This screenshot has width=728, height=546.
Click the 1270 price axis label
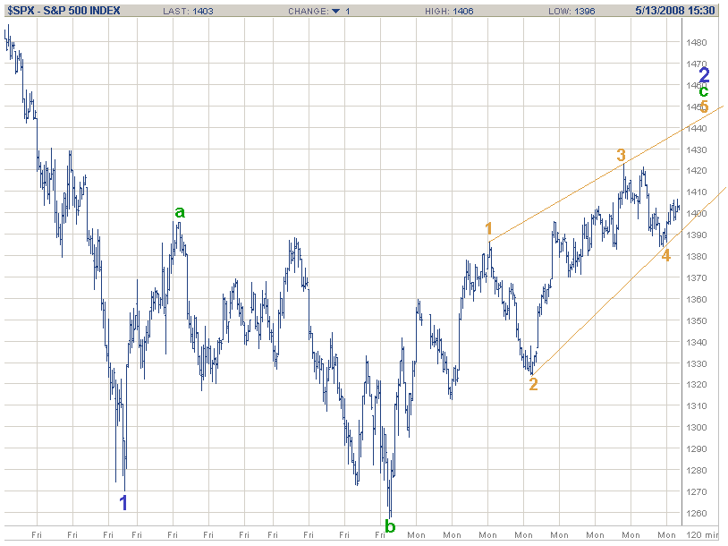click(x=697, y=492)
